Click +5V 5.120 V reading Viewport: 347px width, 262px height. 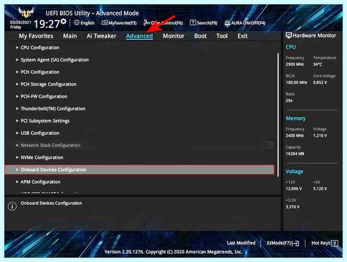pyautogui.click(x=320, y=189)
